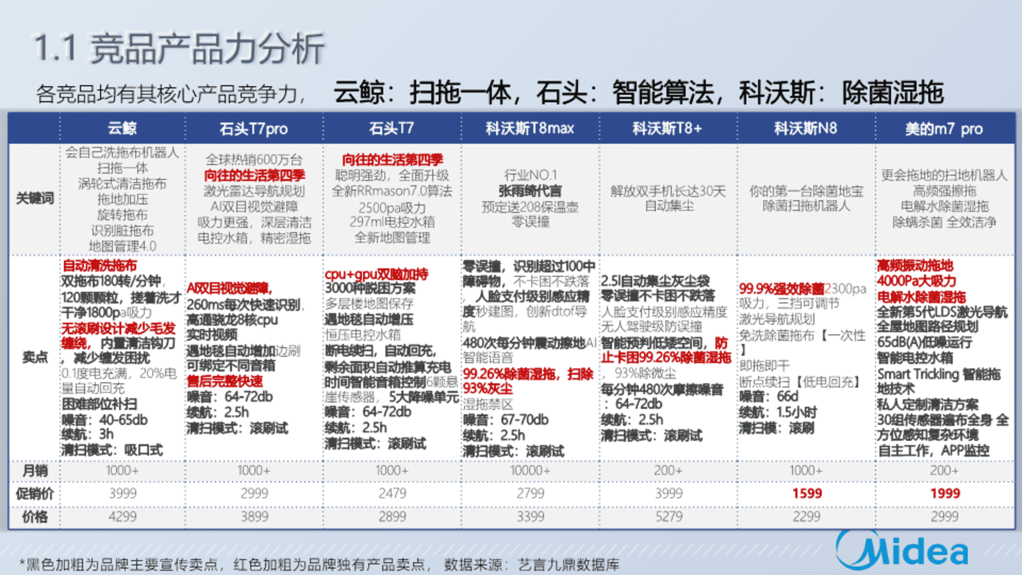Click the 卖点 row label
The width and height of the screenshot is (1022, 575).
[35, 357]
